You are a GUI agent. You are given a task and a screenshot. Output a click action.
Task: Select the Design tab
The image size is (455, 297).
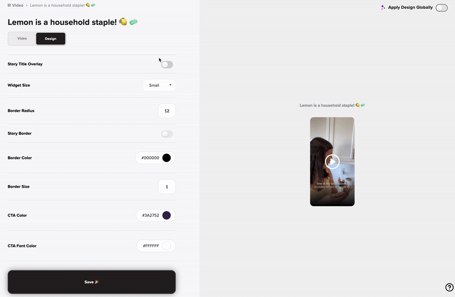[x=51, y=39]
